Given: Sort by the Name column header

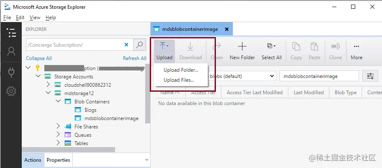Looking at the screenshot, I should click(x=170, y=93).
